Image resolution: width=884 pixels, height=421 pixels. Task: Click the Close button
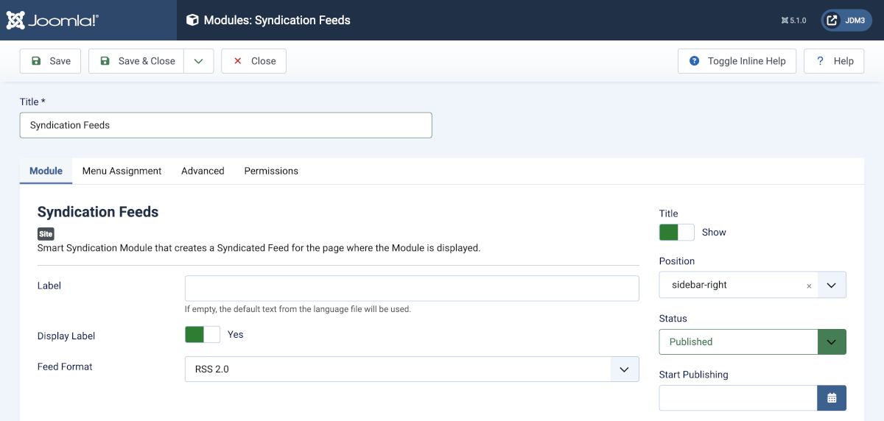click(x=253, y=61)
